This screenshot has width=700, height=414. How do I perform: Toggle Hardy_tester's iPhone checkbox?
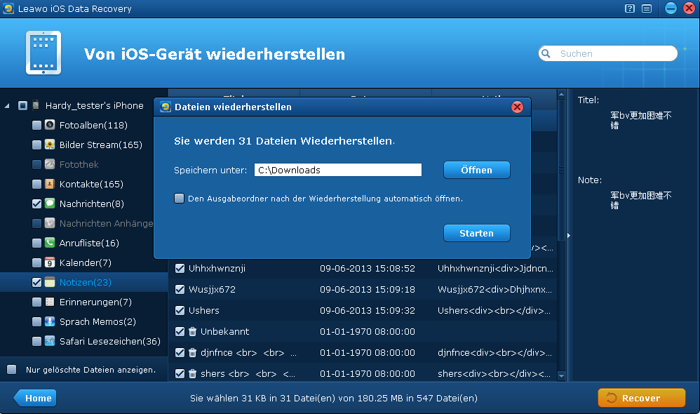coord(22,105)
